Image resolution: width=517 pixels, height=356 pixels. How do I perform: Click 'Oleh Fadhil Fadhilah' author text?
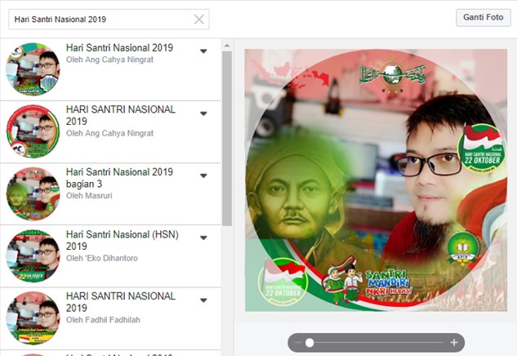tap(103, 320)
